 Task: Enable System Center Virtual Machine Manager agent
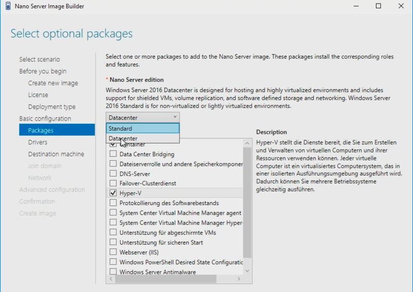click(113, 213)
